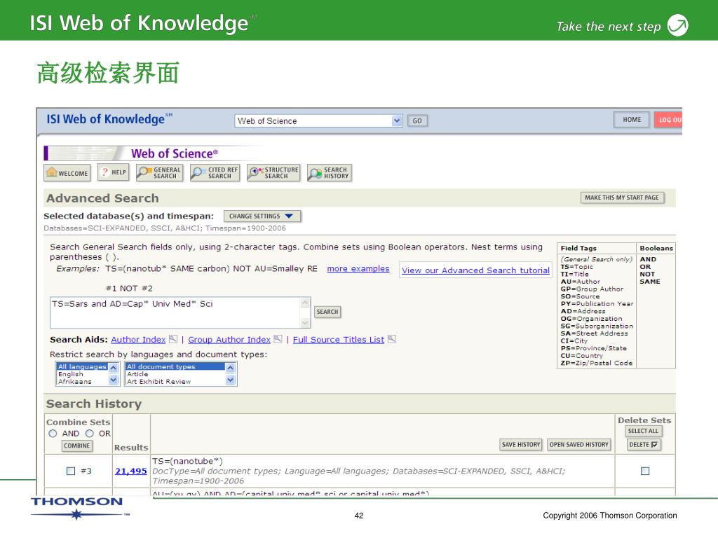Open the 21,495 results link
The image size is (718, 538).
(131, 471)
